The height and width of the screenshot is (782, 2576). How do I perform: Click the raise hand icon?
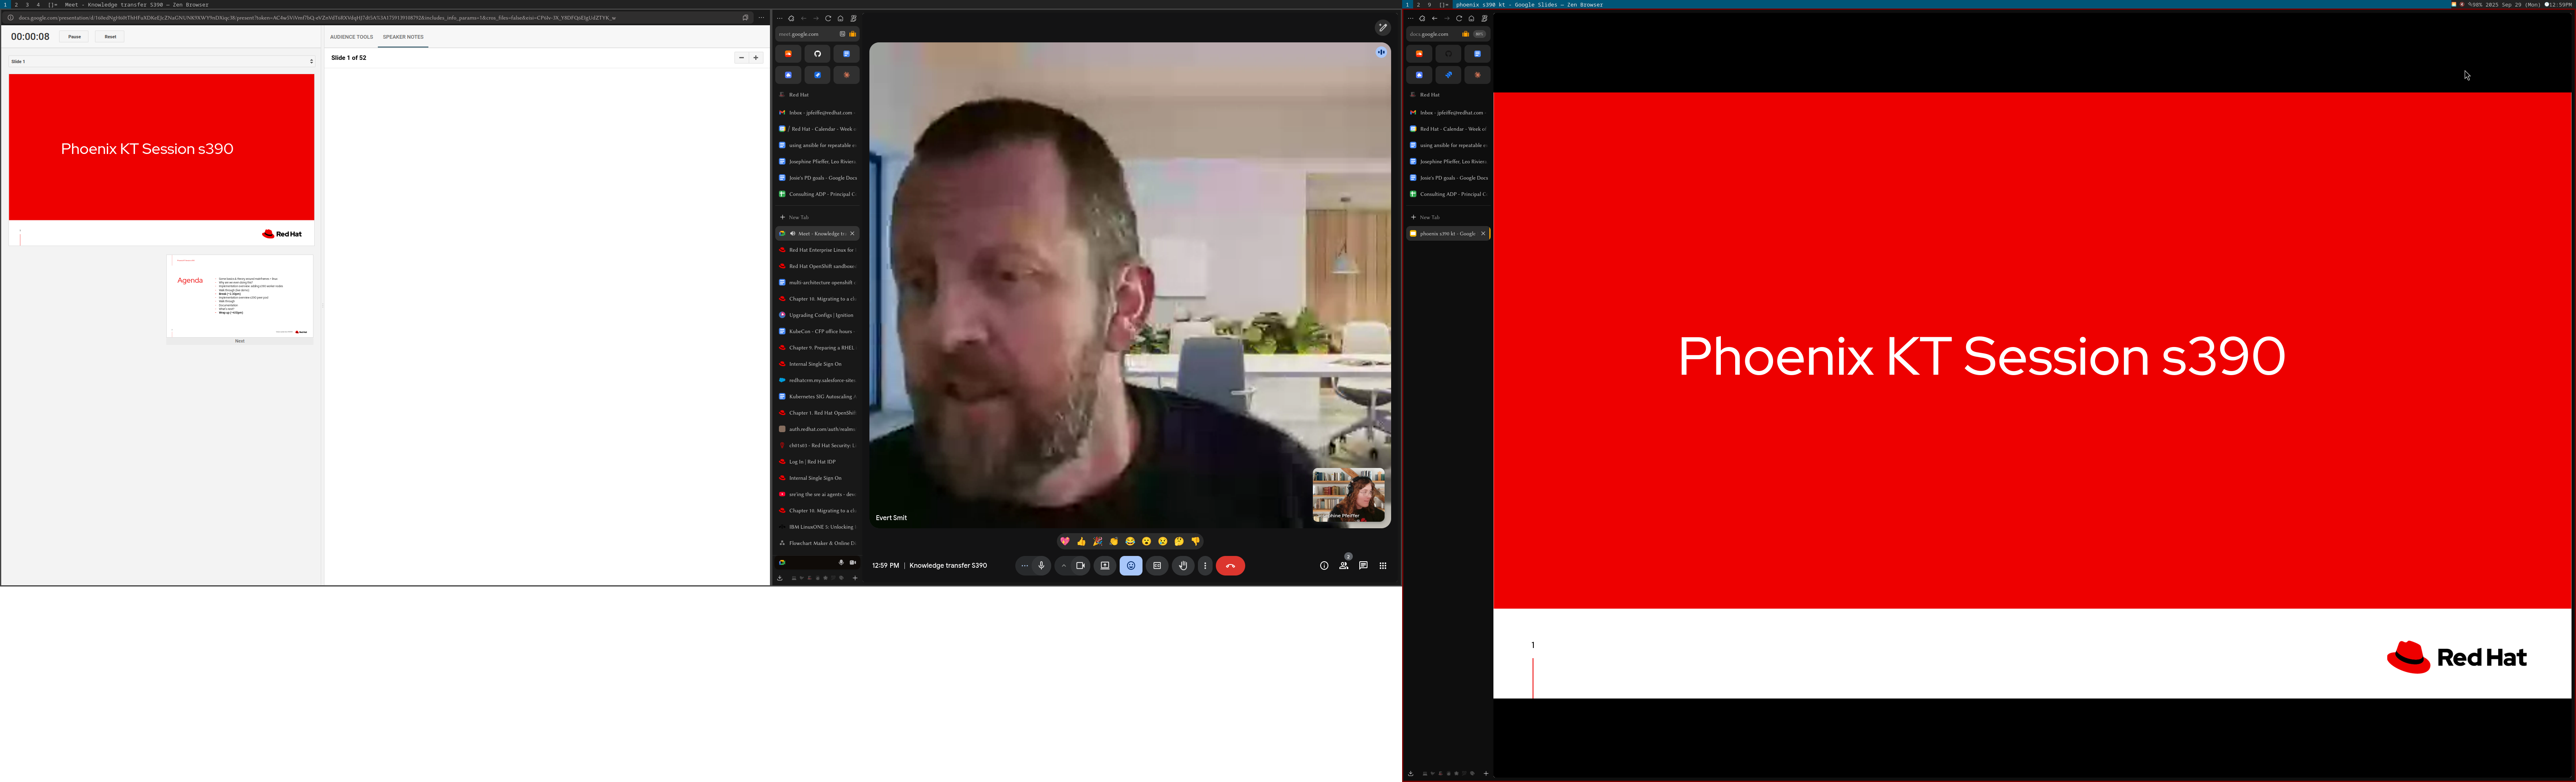point(1182,565)
